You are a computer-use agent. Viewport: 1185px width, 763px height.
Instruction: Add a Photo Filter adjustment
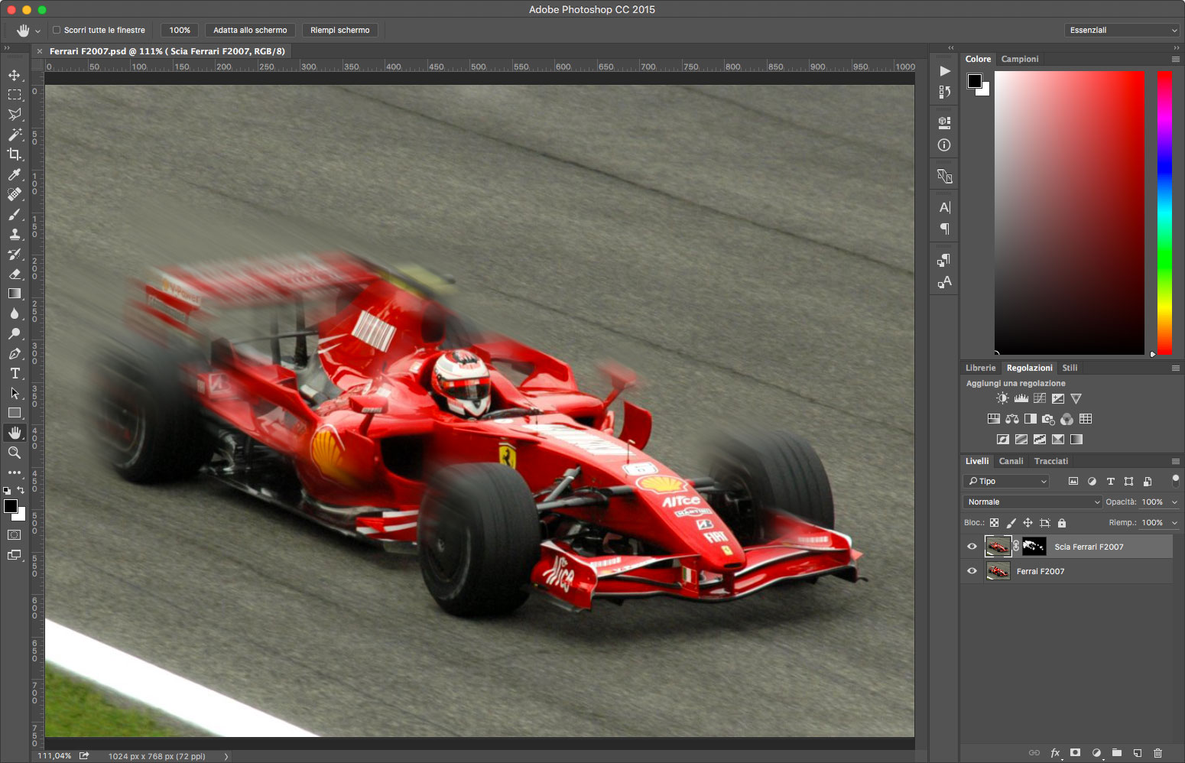1049,419
